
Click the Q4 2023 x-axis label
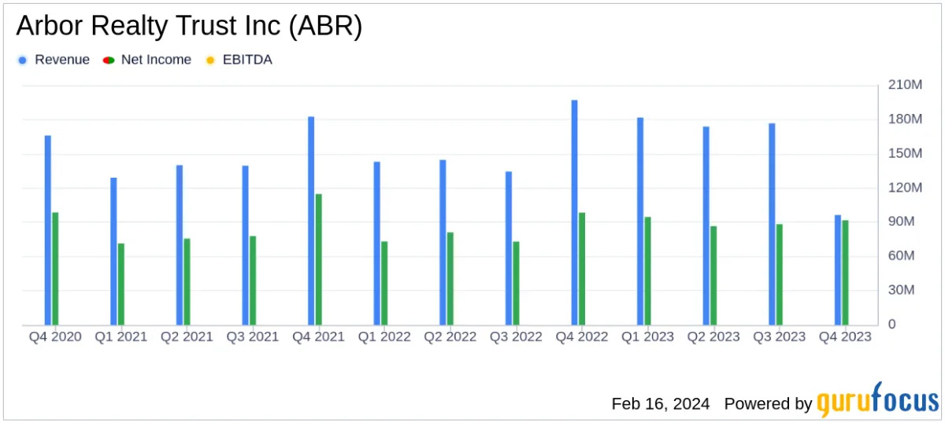pyautogui.click(x=845, y=337)
